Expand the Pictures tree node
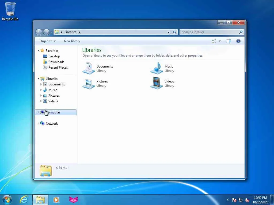Image resolution: width=274 pixels, height=205 pixels. click(41, 95)
